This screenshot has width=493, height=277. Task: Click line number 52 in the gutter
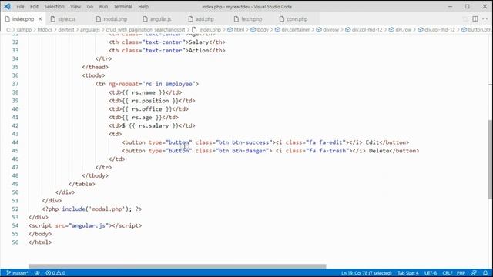(x=15, y=209)
